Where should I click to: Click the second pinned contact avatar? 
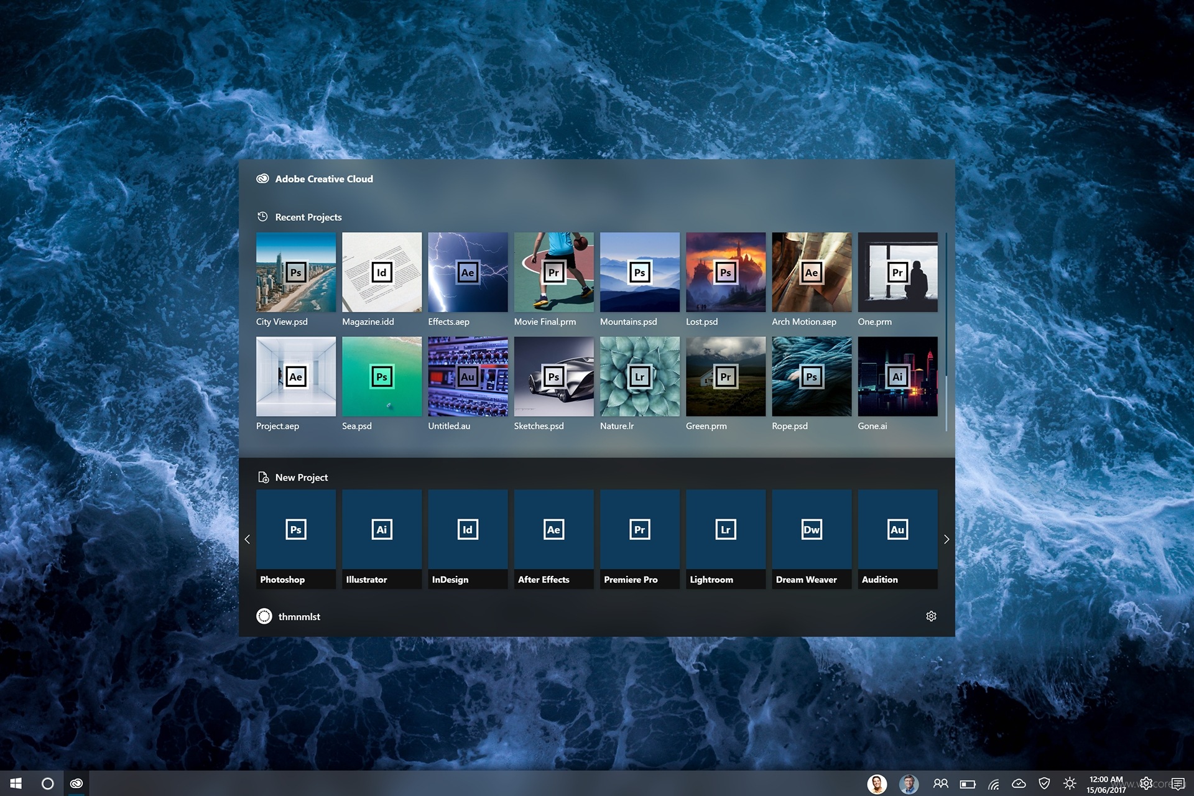[x=909, y=784]
